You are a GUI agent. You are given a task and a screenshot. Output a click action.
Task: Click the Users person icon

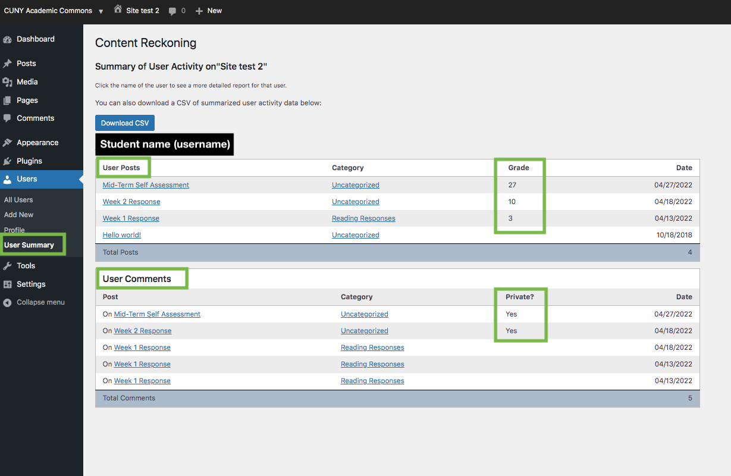pyautogui.click(x=7, y=179)
